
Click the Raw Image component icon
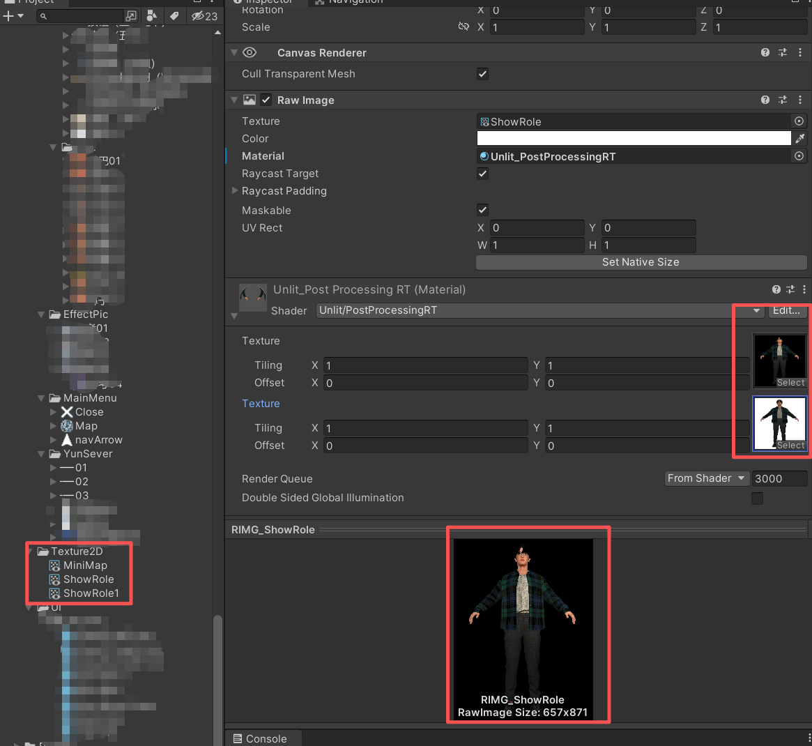pyautogui.click(x=250, y=100)
